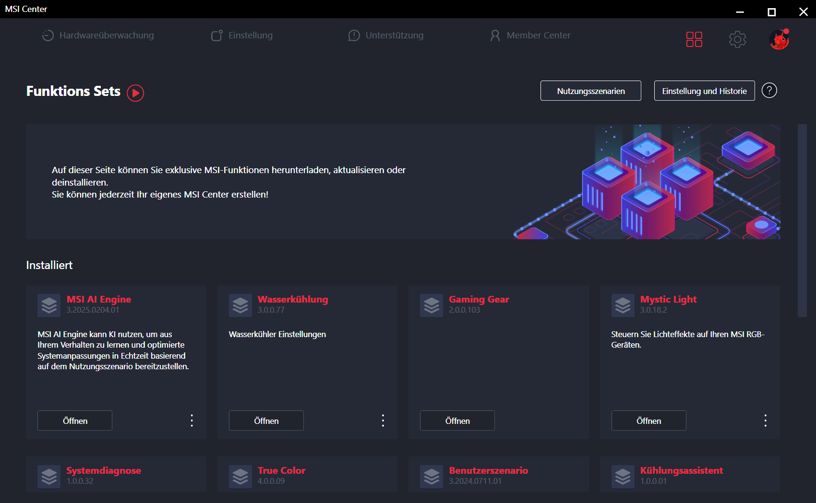Viewport: 816px width, 503px height.
Task: Go to Member Center tab
Action: point(530,35)
